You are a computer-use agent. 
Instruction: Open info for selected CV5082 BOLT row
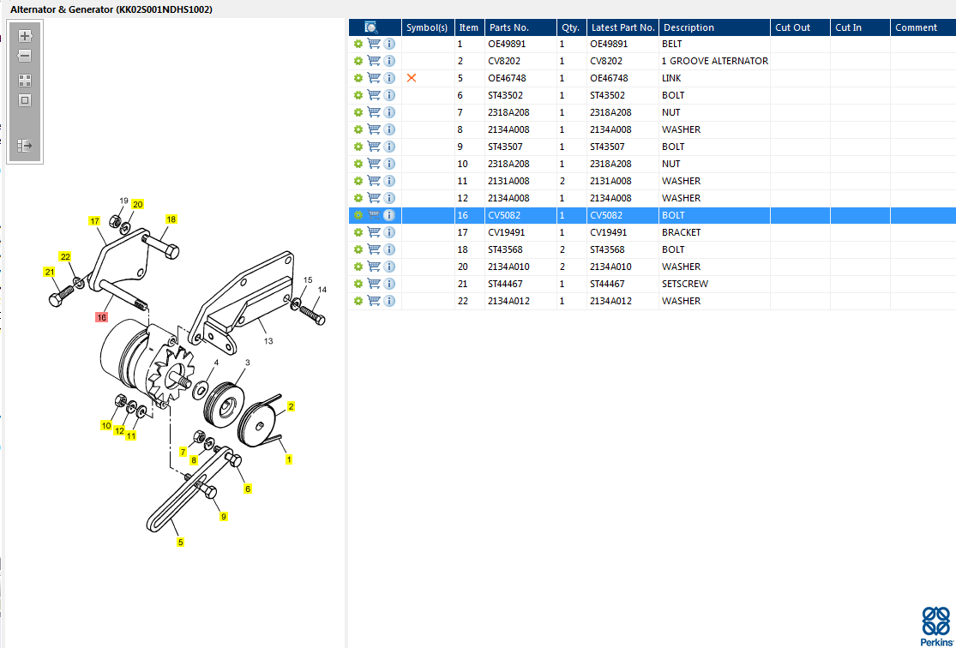tap(389, 215)
